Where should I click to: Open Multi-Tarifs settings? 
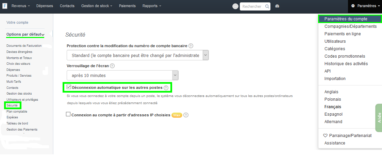[x=14, y=82]
